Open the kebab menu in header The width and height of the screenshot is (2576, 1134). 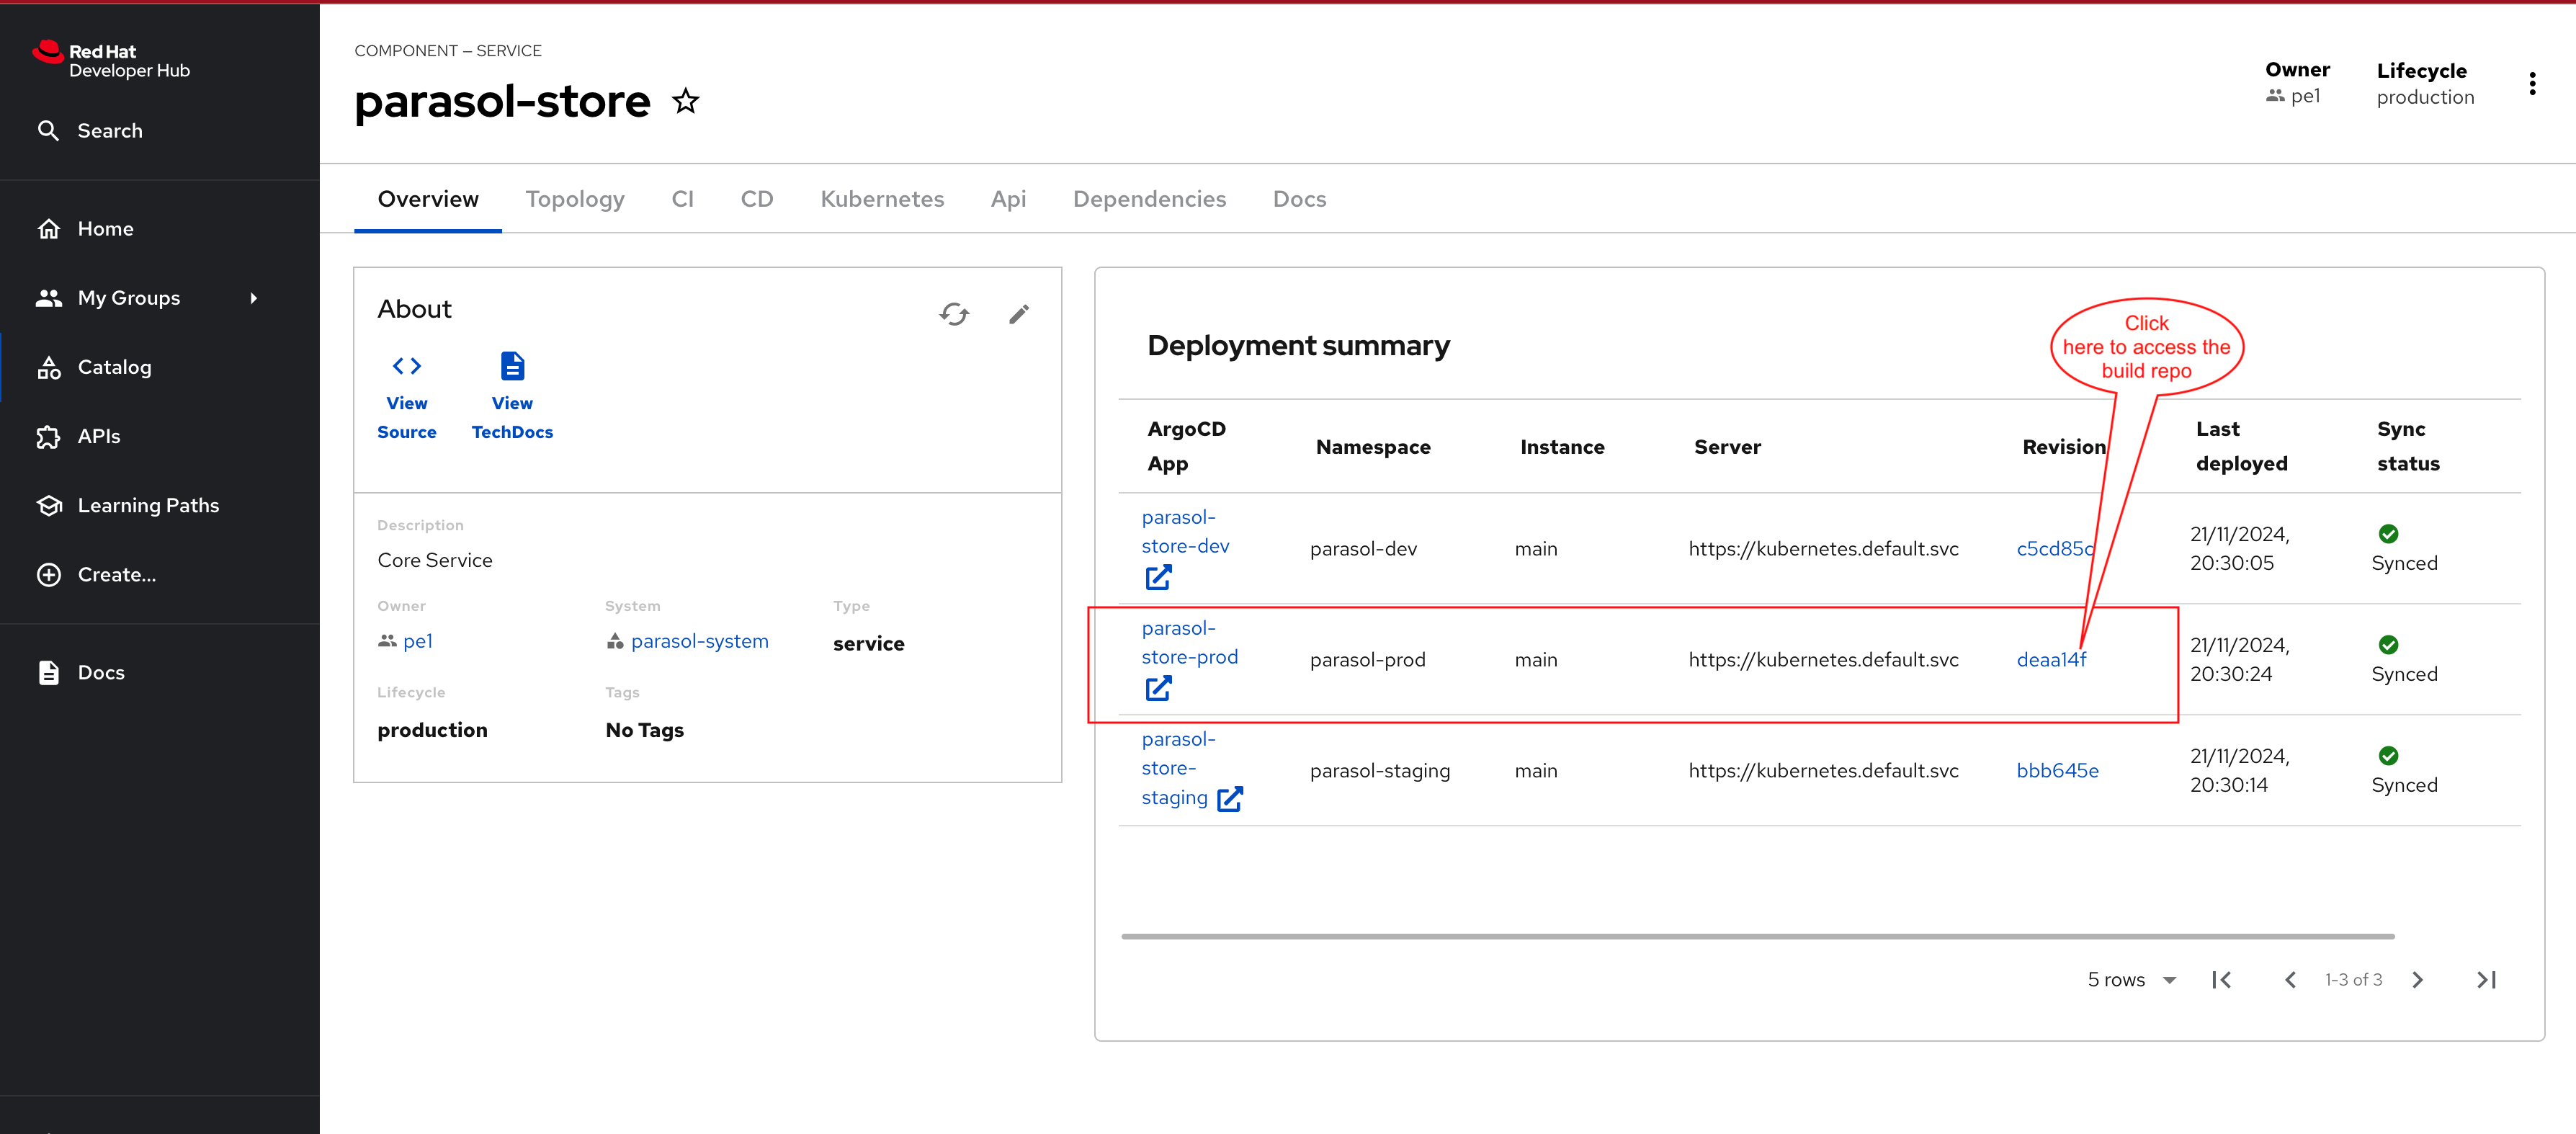2532,84
